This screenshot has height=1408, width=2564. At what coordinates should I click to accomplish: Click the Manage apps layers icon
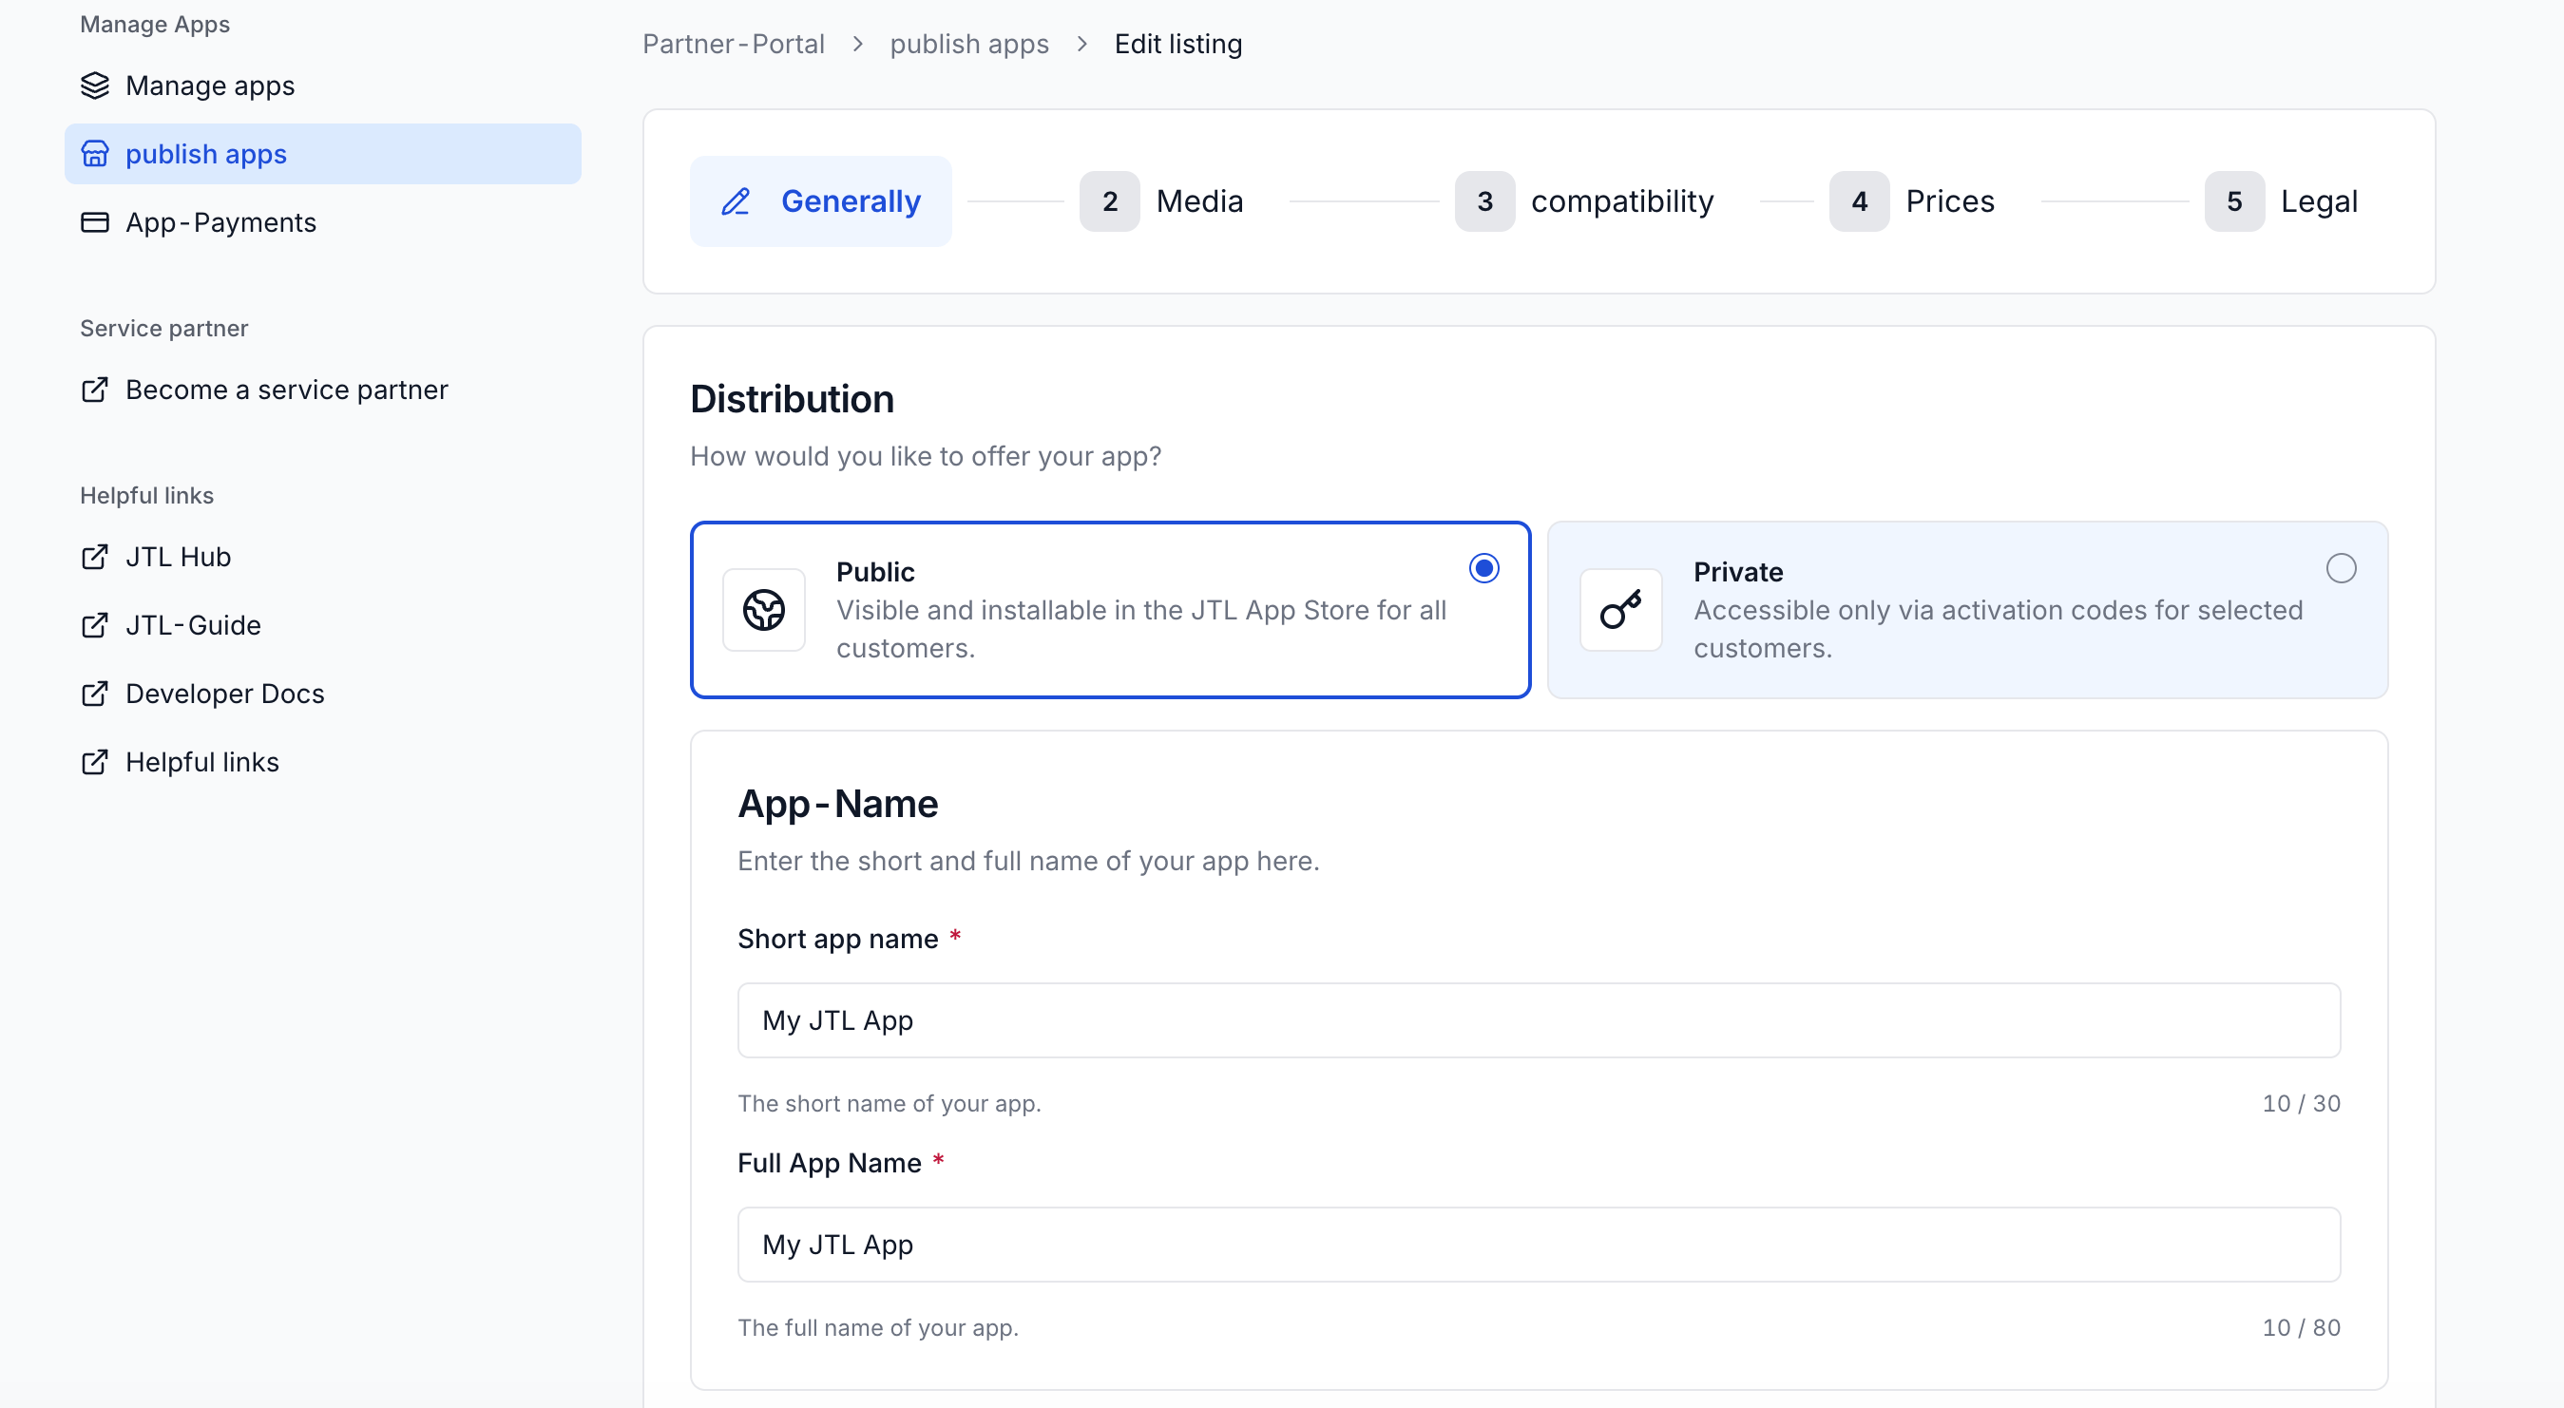pyautogui.click(x=94, y=86)
